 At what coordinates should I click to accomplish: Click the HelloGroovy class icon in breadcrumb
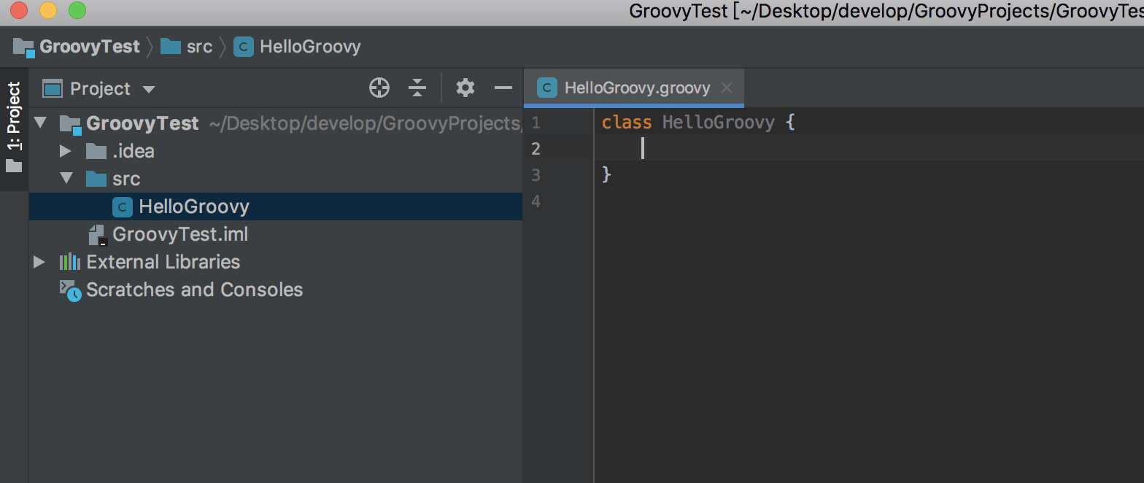click(244, 47)
